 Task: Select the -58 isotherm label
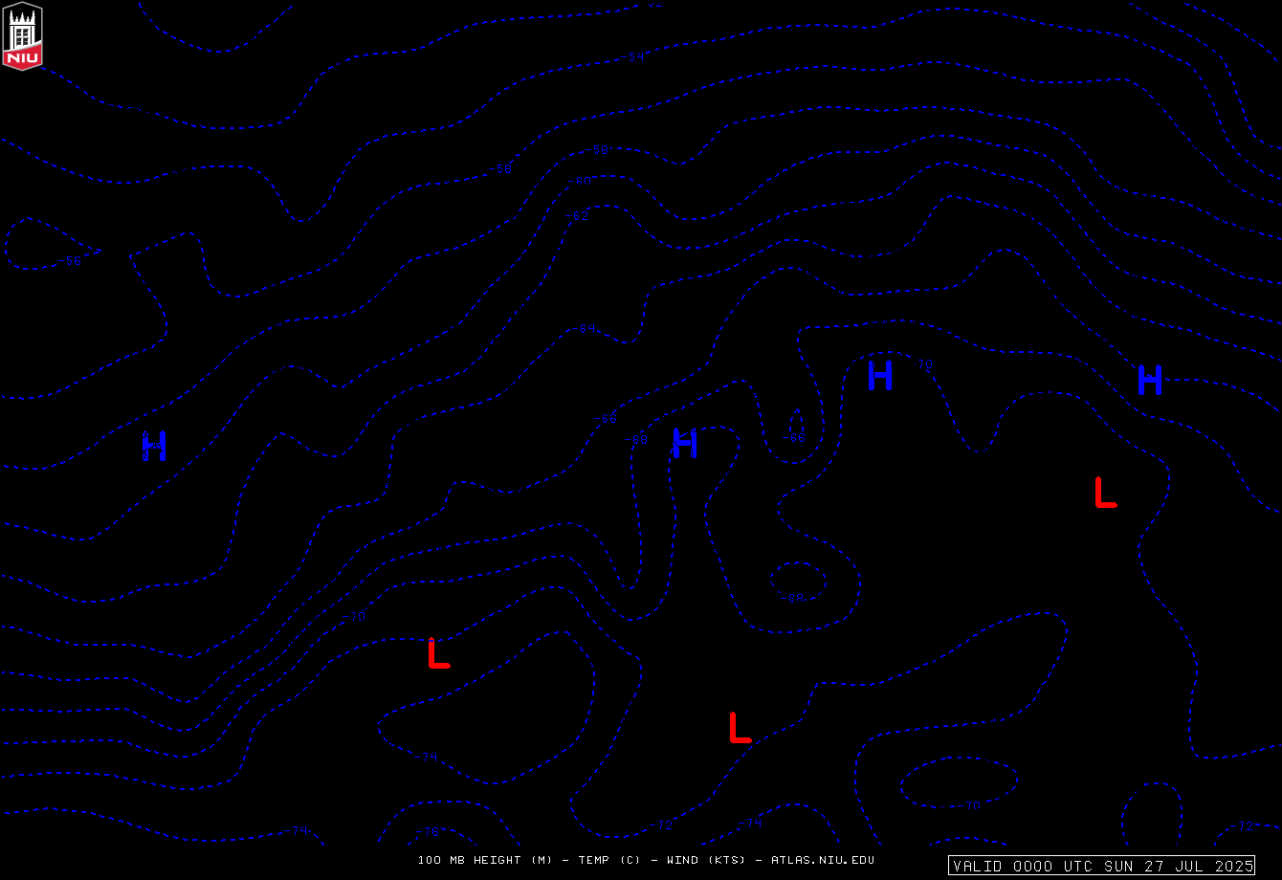click(x=599, y=150)
